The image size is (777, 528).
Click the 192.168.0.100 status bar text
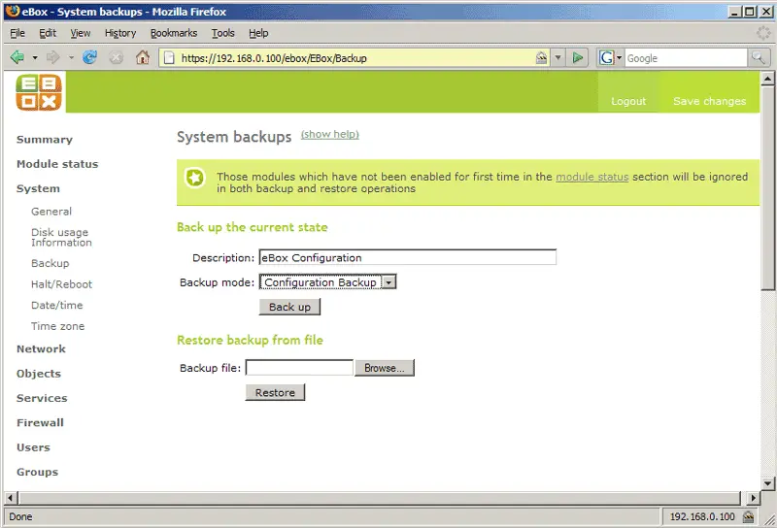(x=702, y=516)
